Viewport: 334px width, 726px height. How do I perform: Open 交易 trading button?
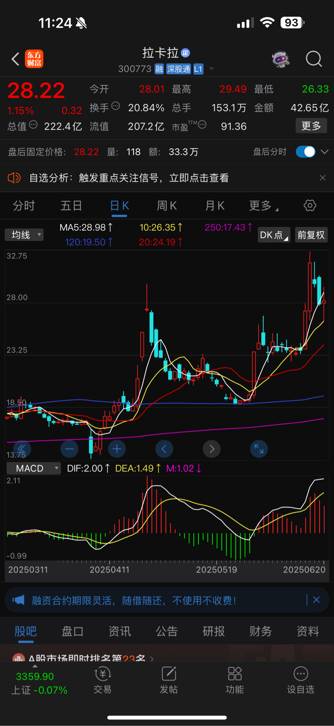pos(103,680)
